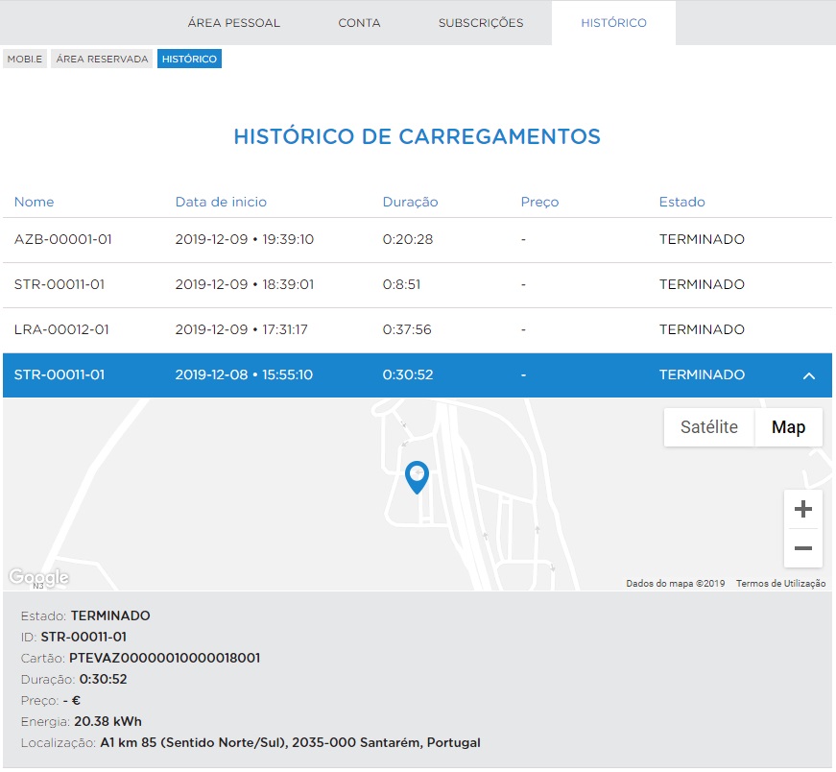Expand the AZB-00001-01 charging row

click(x=418, y=239)
